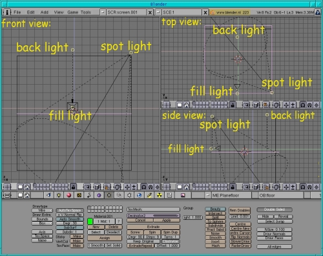Open the File menu

(17, 12)
